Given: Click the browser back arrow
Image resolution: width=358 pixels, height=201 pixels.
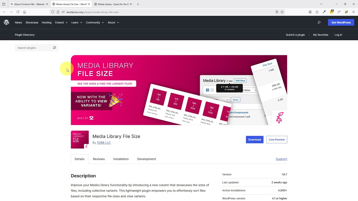Looking at the screenshot, I should [4, 12].
